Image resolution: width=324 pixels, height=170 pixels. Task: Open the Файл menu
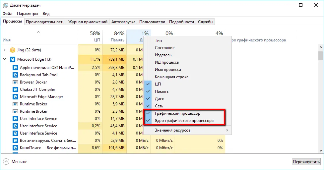click(7, 14)
